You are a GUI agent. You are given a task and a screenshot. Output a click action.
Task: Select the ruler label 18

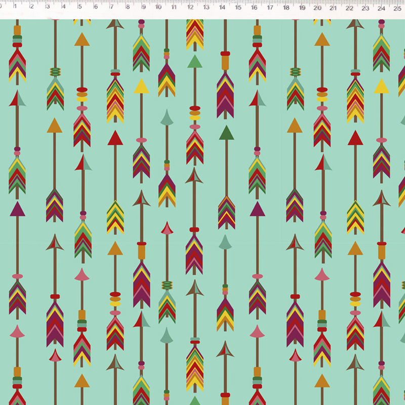(286, 8)
